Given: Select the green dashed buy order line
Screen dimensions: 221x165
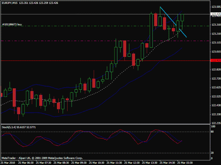Looking at the screenshot, I should click(105, 26).
